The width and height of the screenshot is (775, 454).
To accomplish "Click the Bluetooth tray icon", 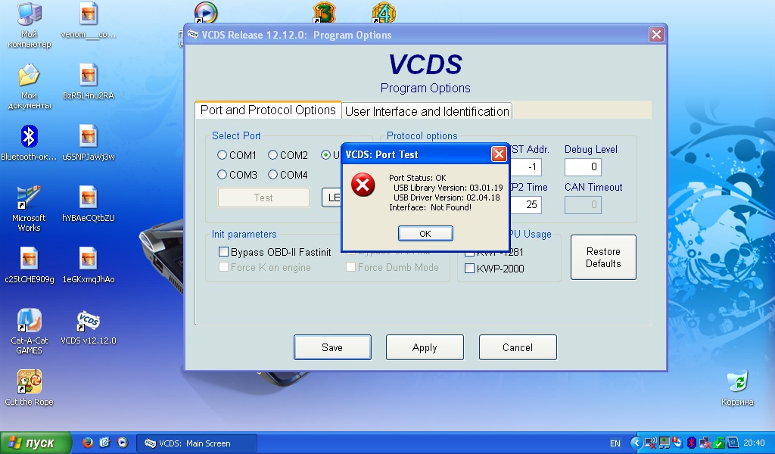I will (x=691, y=443).
